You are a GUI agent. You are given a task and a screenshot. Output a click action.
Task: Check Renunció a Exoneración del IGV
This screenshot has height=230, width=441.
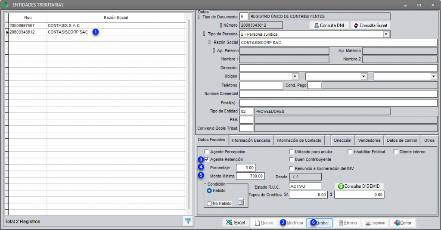[x=292, y=168]
